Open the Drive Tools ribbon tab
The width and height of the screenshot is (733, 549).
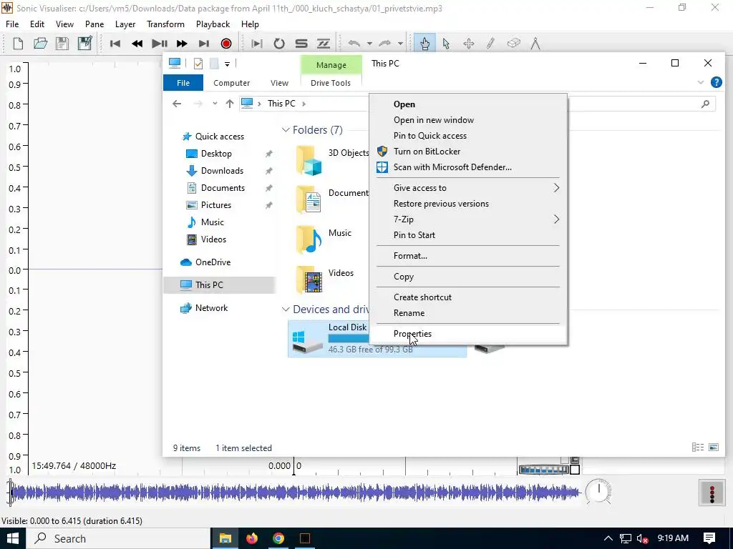click(x=331, y=83)
